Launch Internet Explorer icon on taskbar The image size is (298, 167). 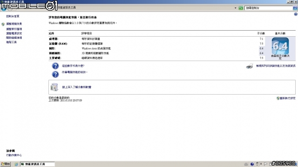coord(16,164)
